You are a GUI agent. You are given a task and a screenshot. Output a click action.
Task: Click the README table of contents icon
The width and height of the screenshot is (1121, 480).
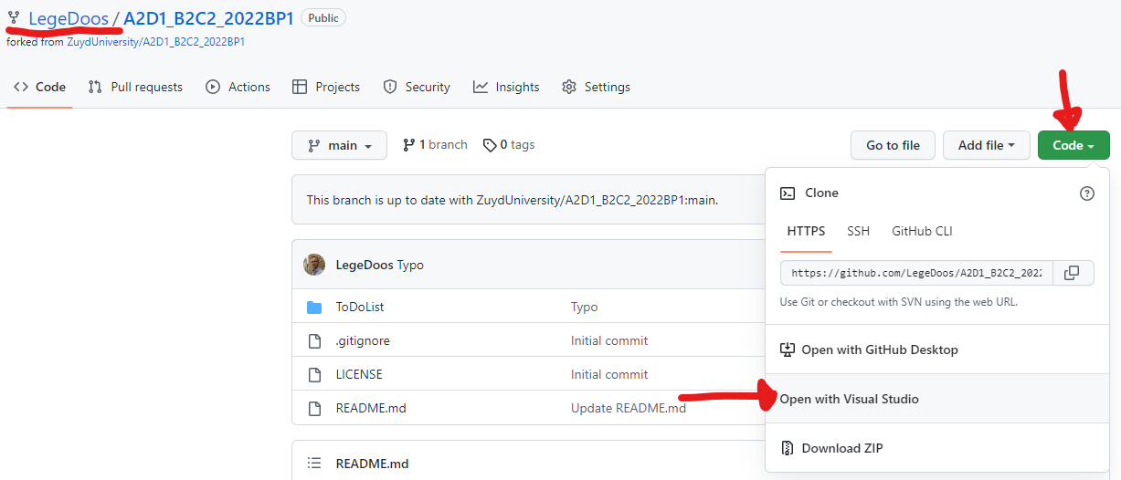314,464
